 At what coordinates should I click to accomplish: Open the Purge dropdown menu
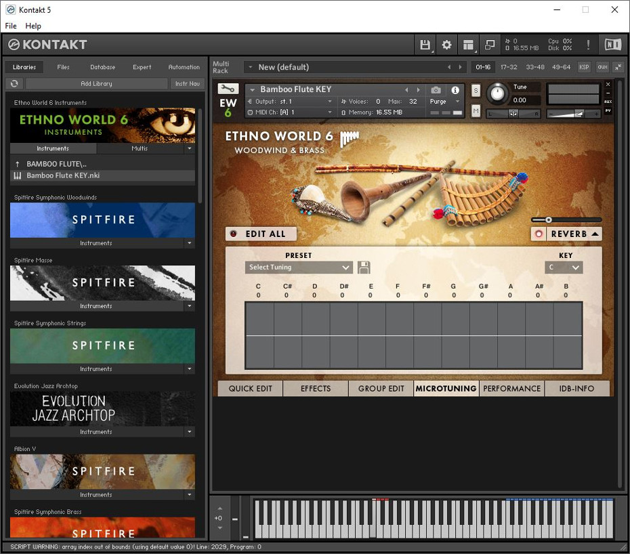pyautogui.click(x=445, y=102)
